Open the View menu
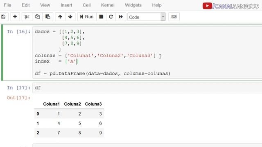Screen dimensions: 262x147 coord(45,5)
